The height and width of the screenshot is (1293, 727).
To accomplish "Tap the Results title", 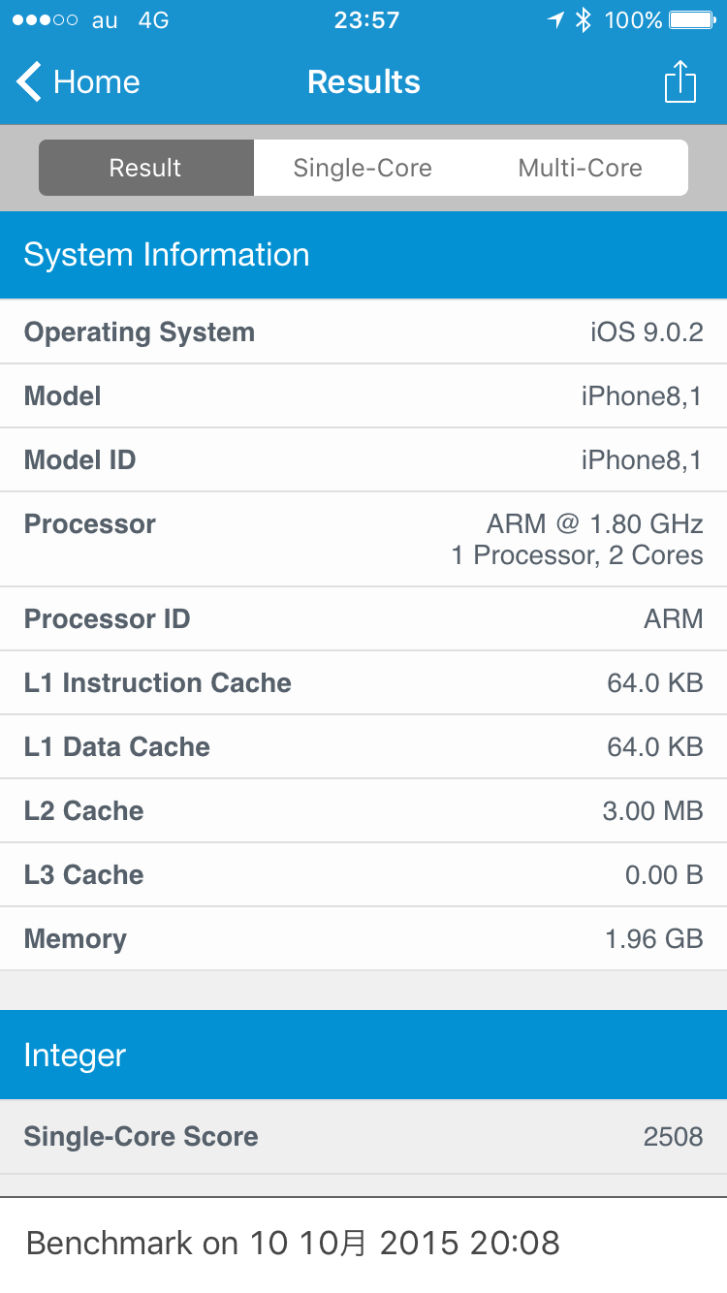I will click(363, 82).
